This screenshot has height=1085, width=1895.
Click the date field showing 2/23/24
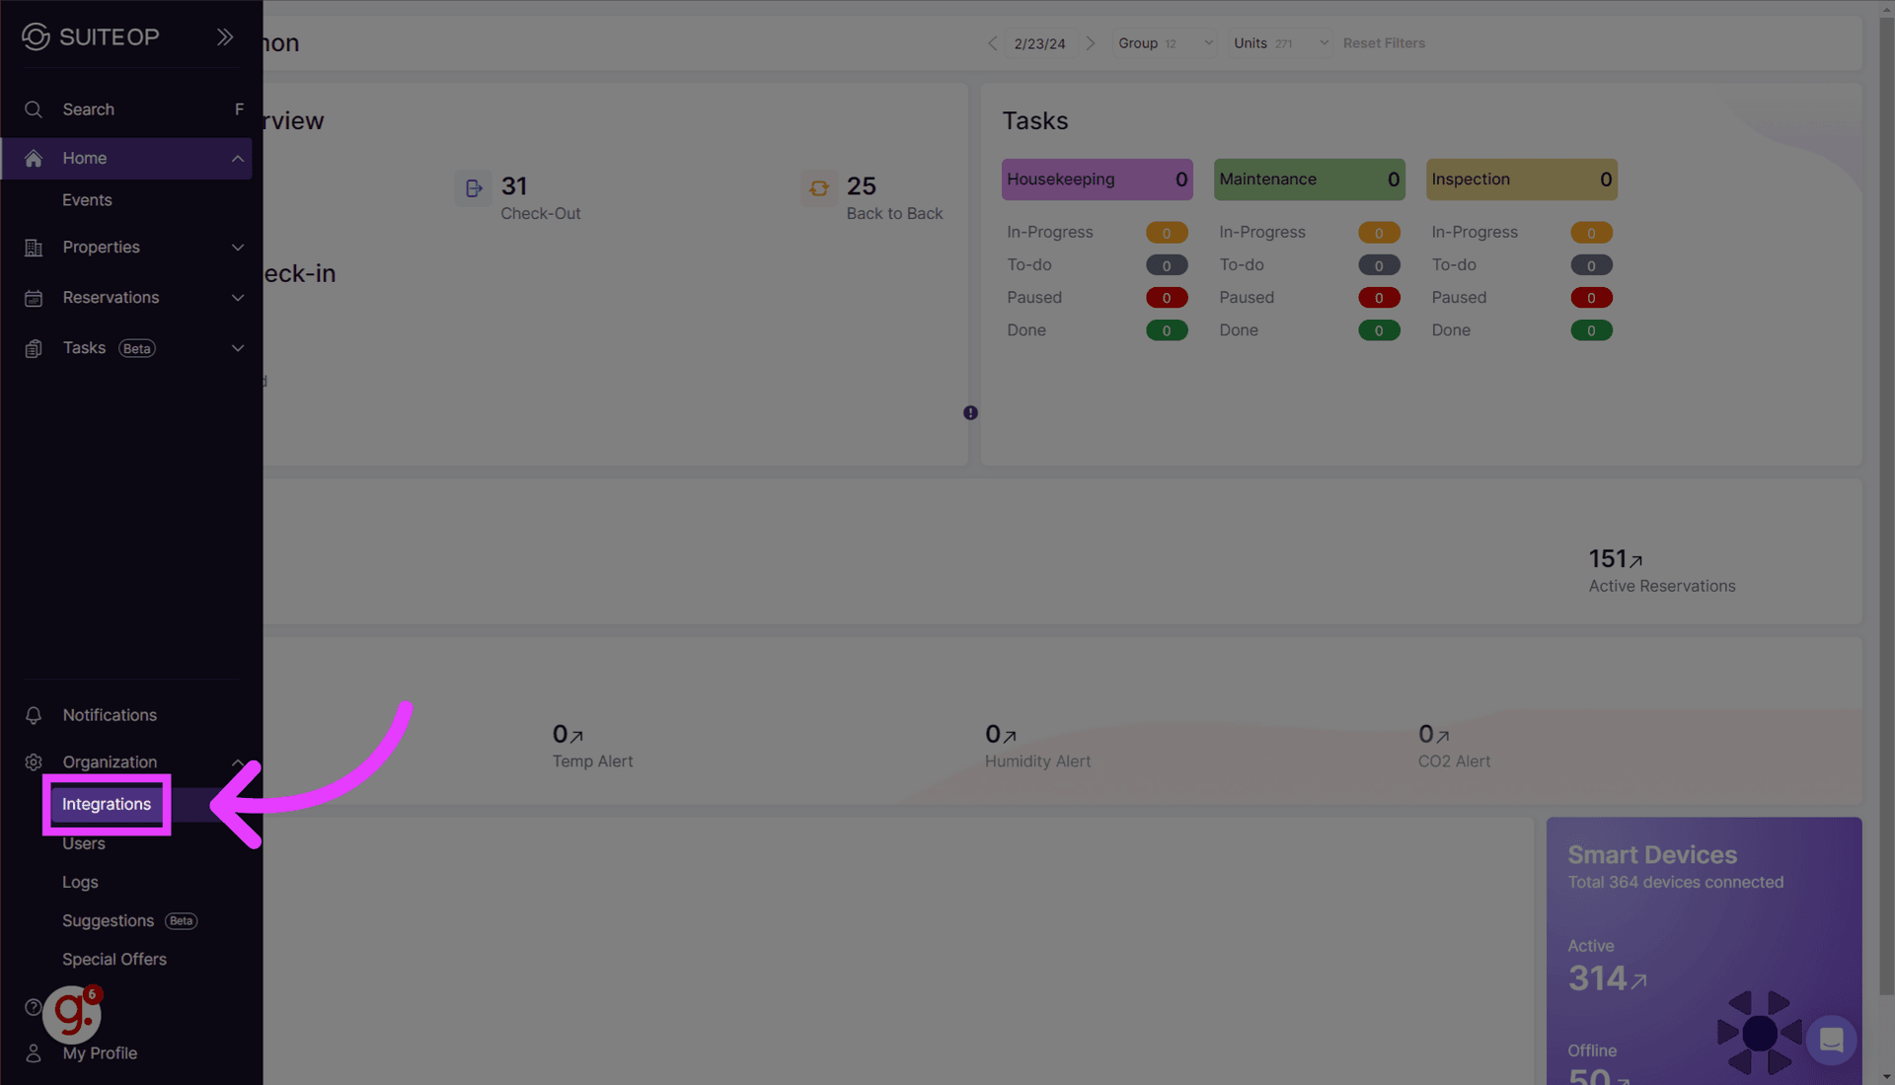coord(1040,42)
